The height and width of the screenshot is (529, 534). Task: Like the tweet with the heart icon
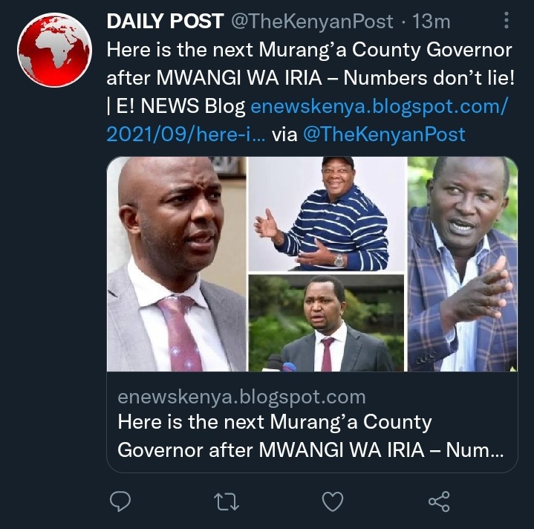coord(333,502)
